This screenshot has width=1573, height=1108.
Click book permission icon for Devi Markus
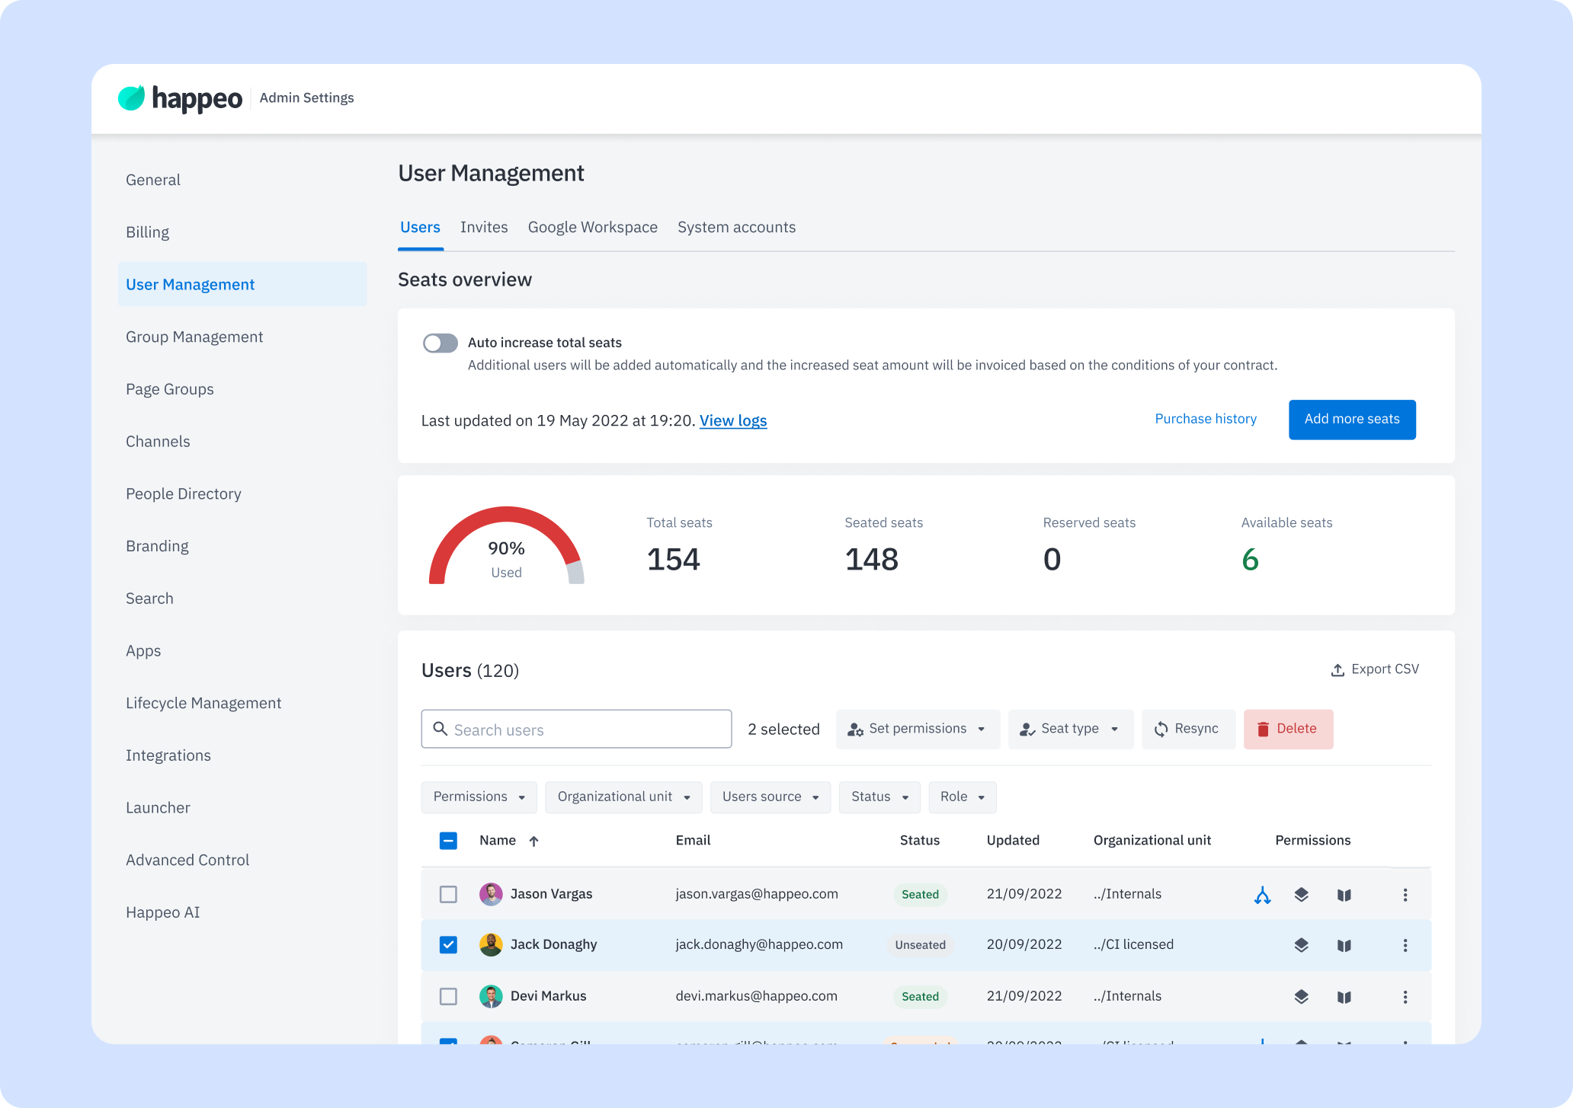(x=1344, y=997)
